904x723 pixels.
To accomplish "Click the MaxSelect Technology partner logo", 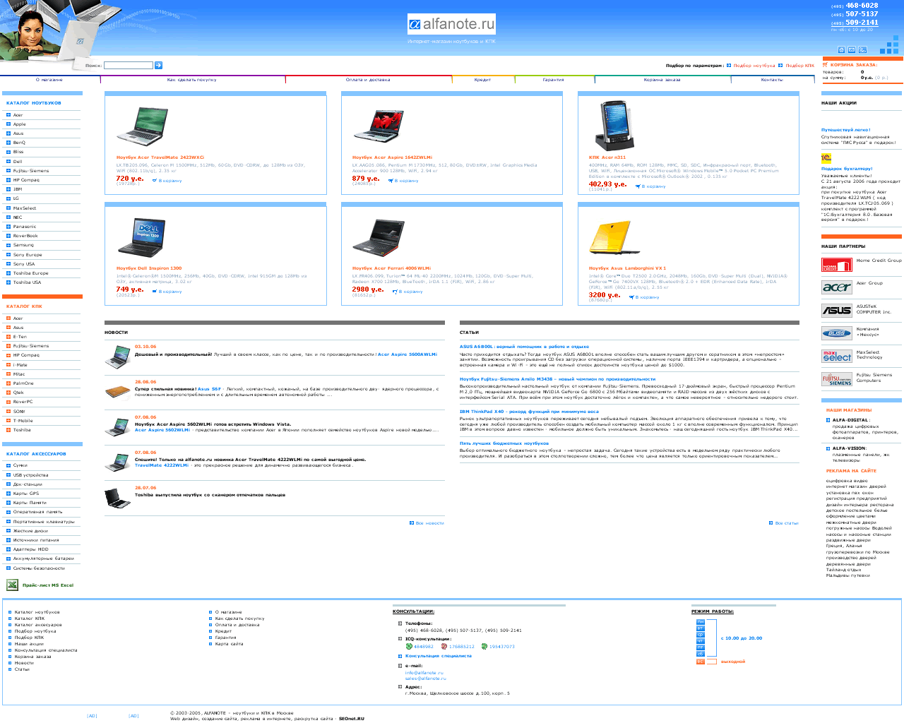I will (837, 356).
